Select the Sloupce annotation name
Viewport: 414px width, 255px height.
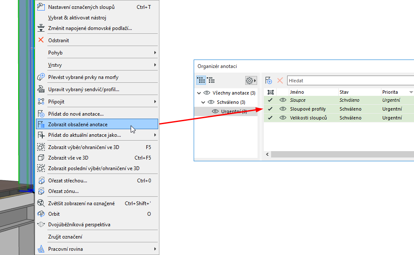pyautogui.click(x=298, y=100)
